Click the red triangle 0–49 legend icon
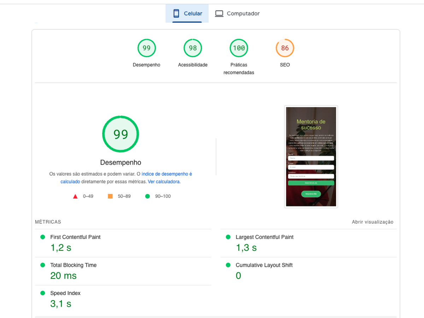The image size is (424, 318). 75,196
